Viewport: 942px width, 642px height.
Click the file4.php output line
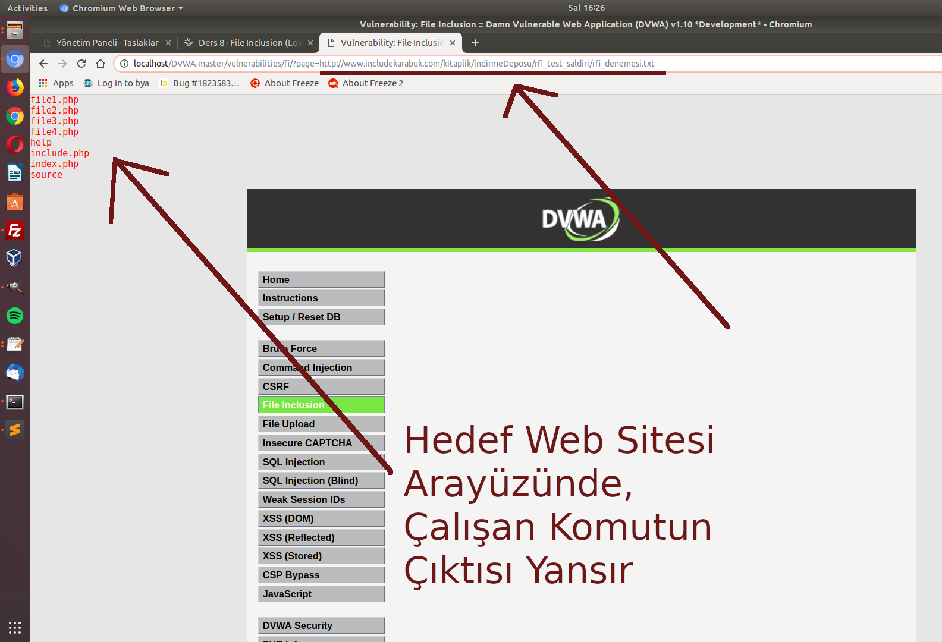click(x=55, y=132)
